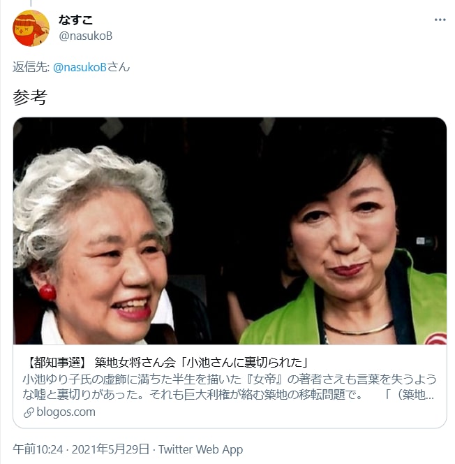Open the blue @nasukoB reply-to mention
Screen dimensions: 455x464
tap(80, 67)
